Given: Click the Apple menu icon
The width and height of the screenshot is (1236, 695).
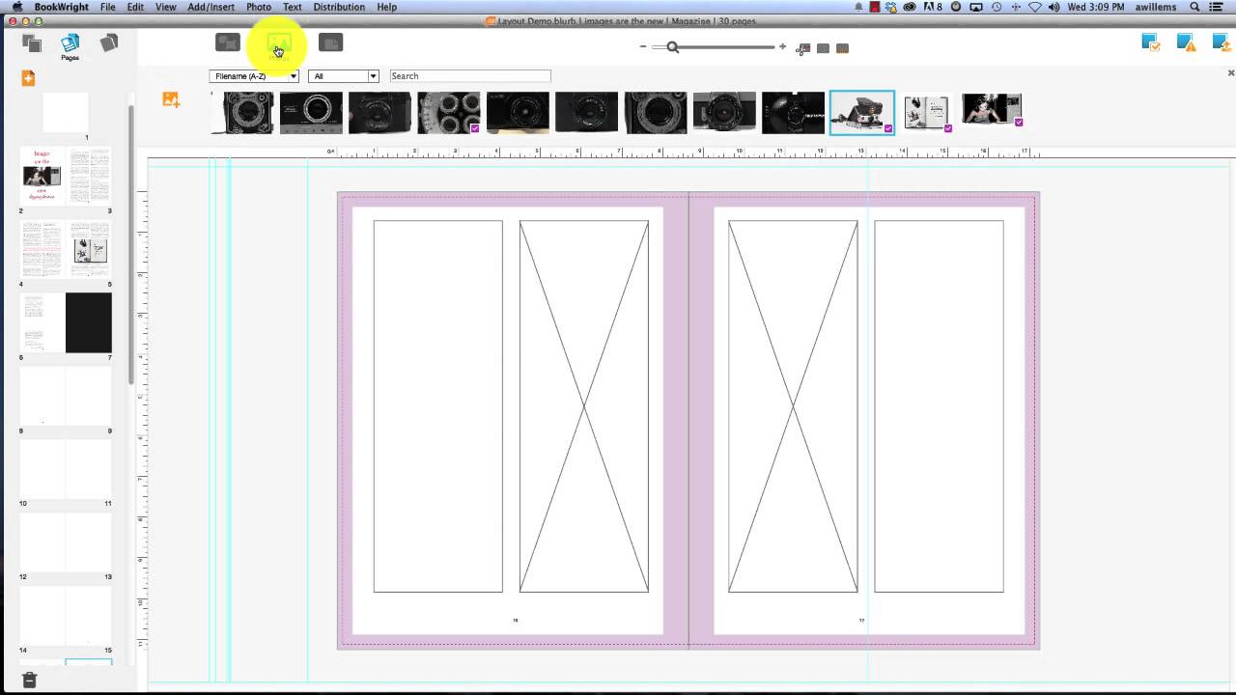Looking at the screenshot, I should [x=16, y=7].
